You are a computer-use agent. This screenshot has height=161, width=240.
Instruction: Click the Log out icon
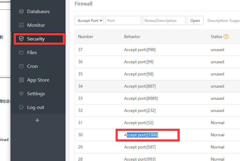click(x=21, y=107)
